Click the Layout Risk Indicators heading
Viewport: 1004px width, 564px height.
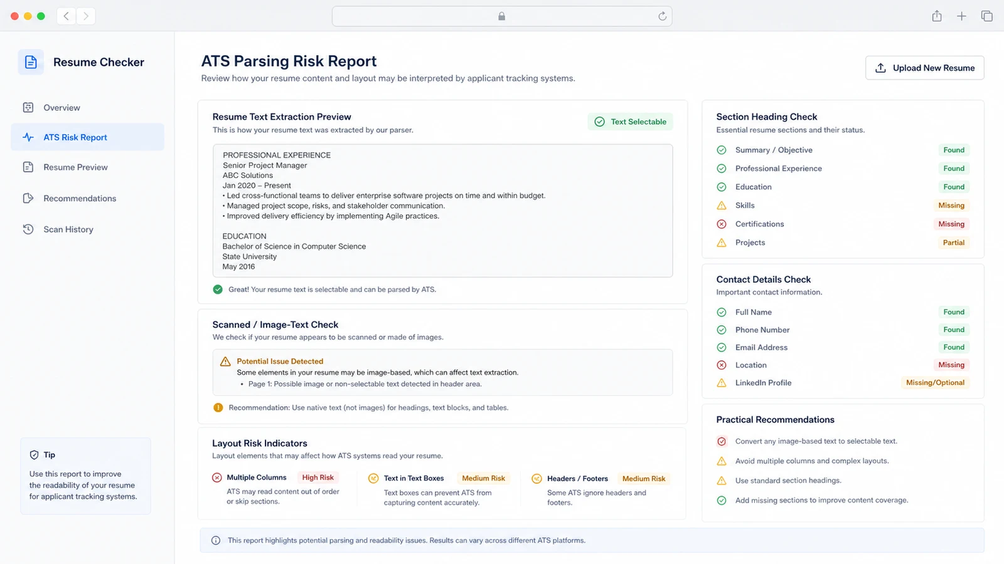click(260, 443)
